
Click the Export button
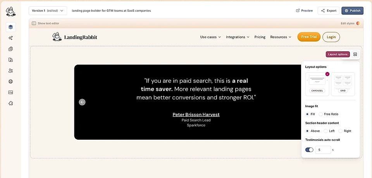(329, 11)
